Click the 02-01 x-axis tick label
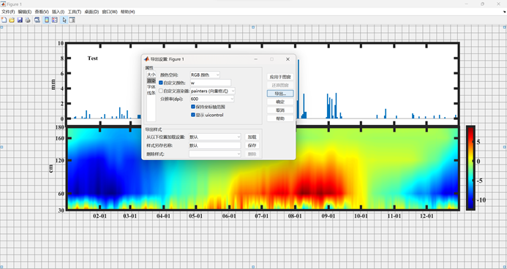Image resolution: width=507 pixels, height=269 pixels. click(99, 216)
